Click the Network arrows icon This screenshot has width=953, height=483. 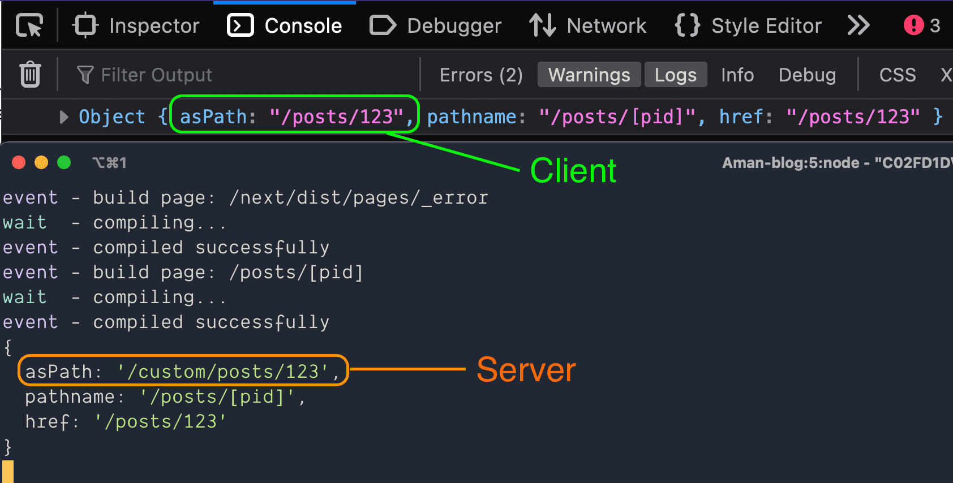[542, 25]
